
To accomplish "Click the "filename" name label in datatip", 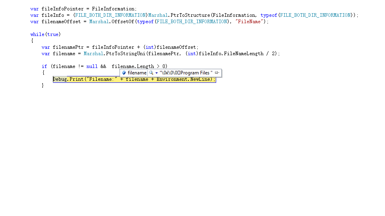I will tap(137, 73).
